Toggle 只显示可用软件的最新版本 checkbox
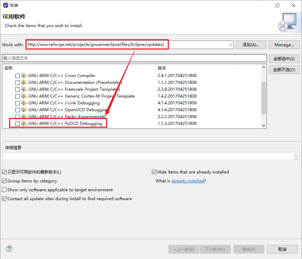Image resolution: width=302 pixels, height=259 pixels. point(4,172)
